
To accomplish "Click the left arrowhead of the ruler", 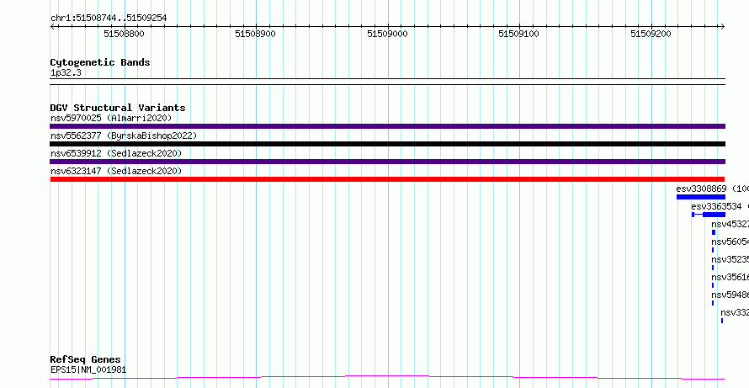I will pos(52,27).
